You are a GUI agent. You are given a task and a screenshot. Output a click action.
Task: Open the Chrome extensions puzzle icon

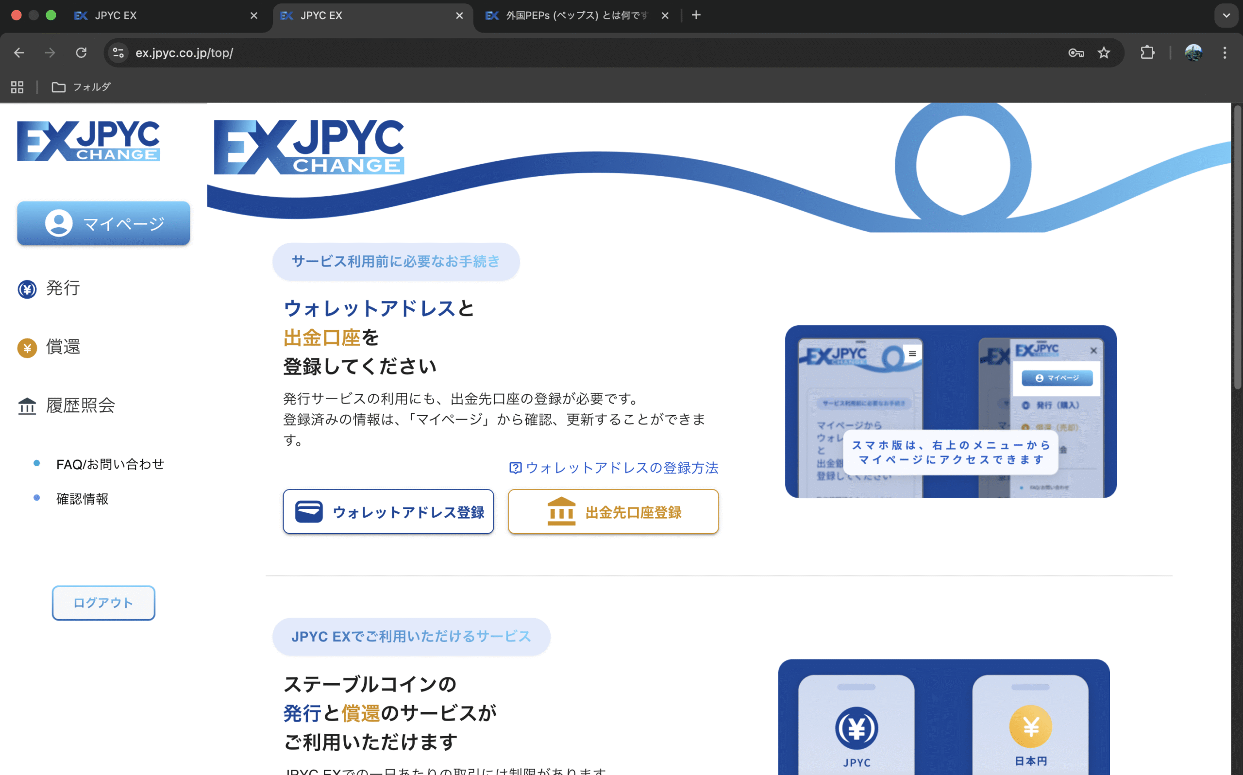[x=1147, y=53]
